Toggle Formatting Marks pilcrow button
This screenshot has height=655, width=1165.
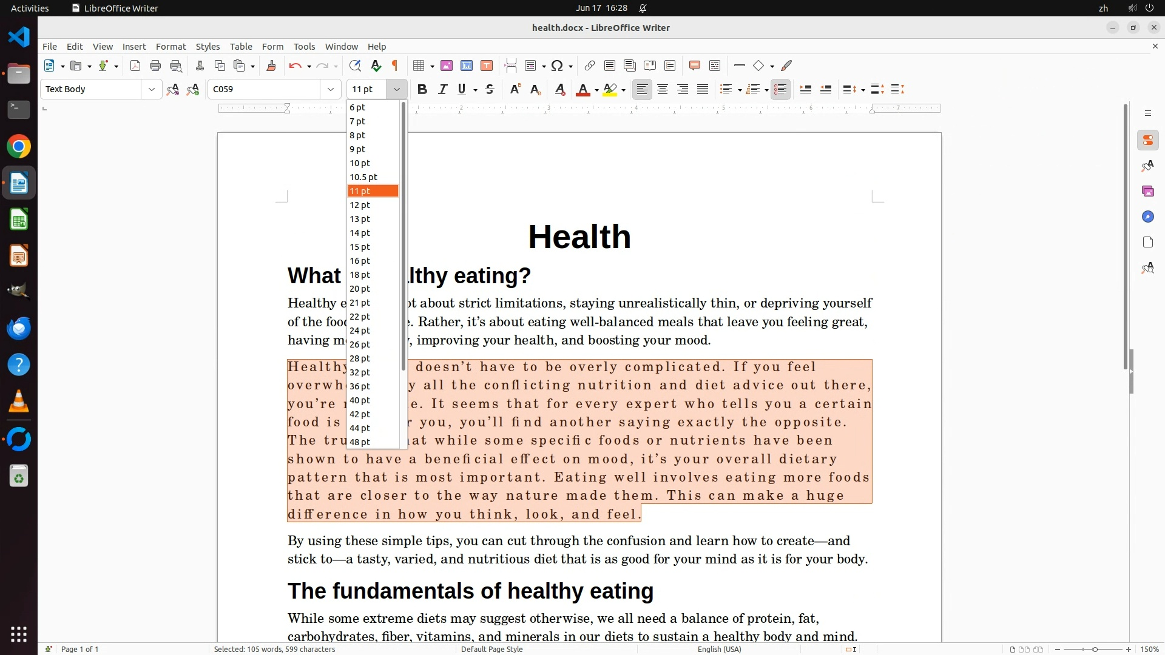pyautogui.click(x=395, y=66)
